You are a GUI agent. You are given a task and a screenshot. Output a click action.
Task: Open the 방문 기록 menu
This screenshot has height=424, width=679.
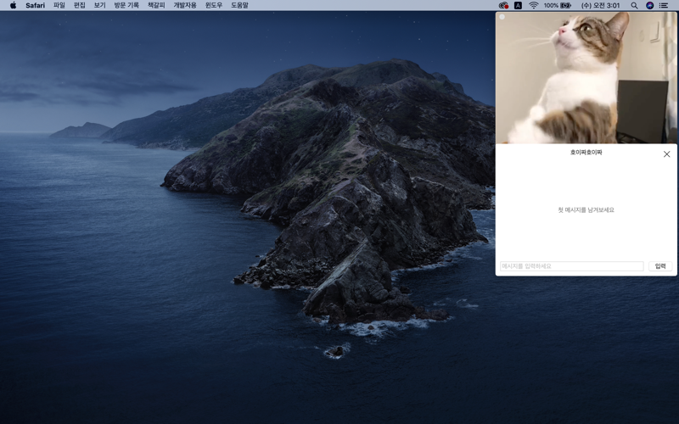pos(126,5)
